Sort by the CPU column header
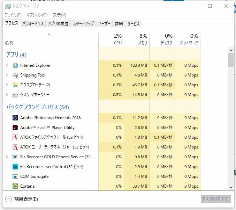 [112, 39]
